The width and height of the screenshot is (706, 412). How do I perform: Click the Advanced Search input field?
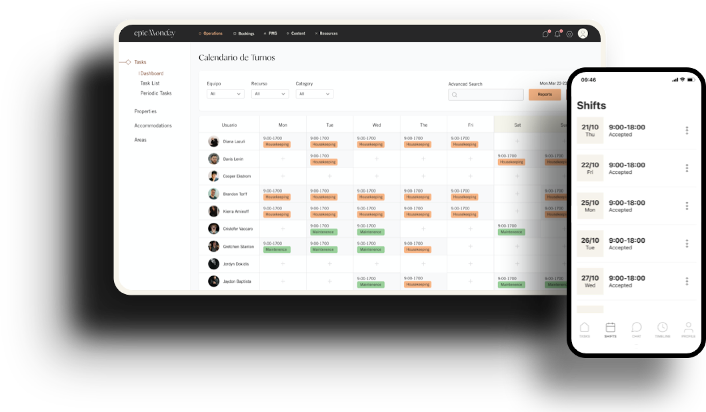click(486, 95)
